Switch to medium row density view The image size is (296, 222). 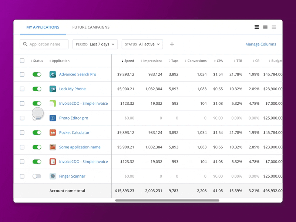tap(265, 27)
